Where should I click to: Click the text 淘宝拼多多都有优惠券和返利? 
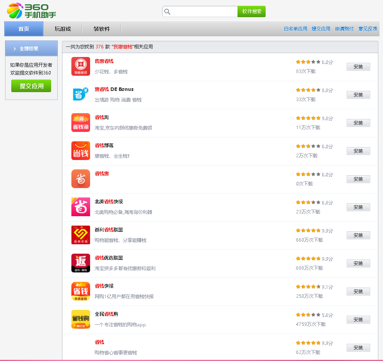coord(125,269)
